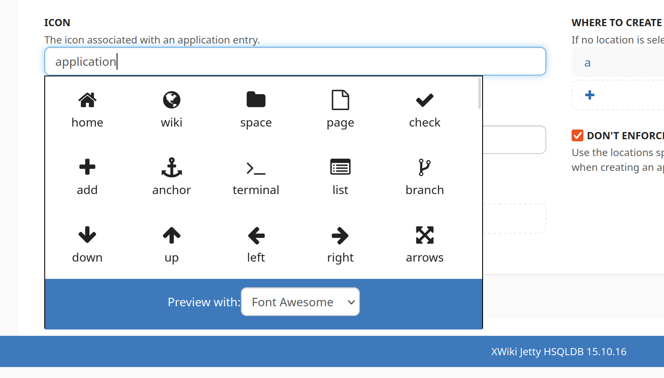Image resolution: width=664 pixels, height=378 pixels.
Task: Open the Preview with Font Awesome dropdown
Action: pos(300,302)
